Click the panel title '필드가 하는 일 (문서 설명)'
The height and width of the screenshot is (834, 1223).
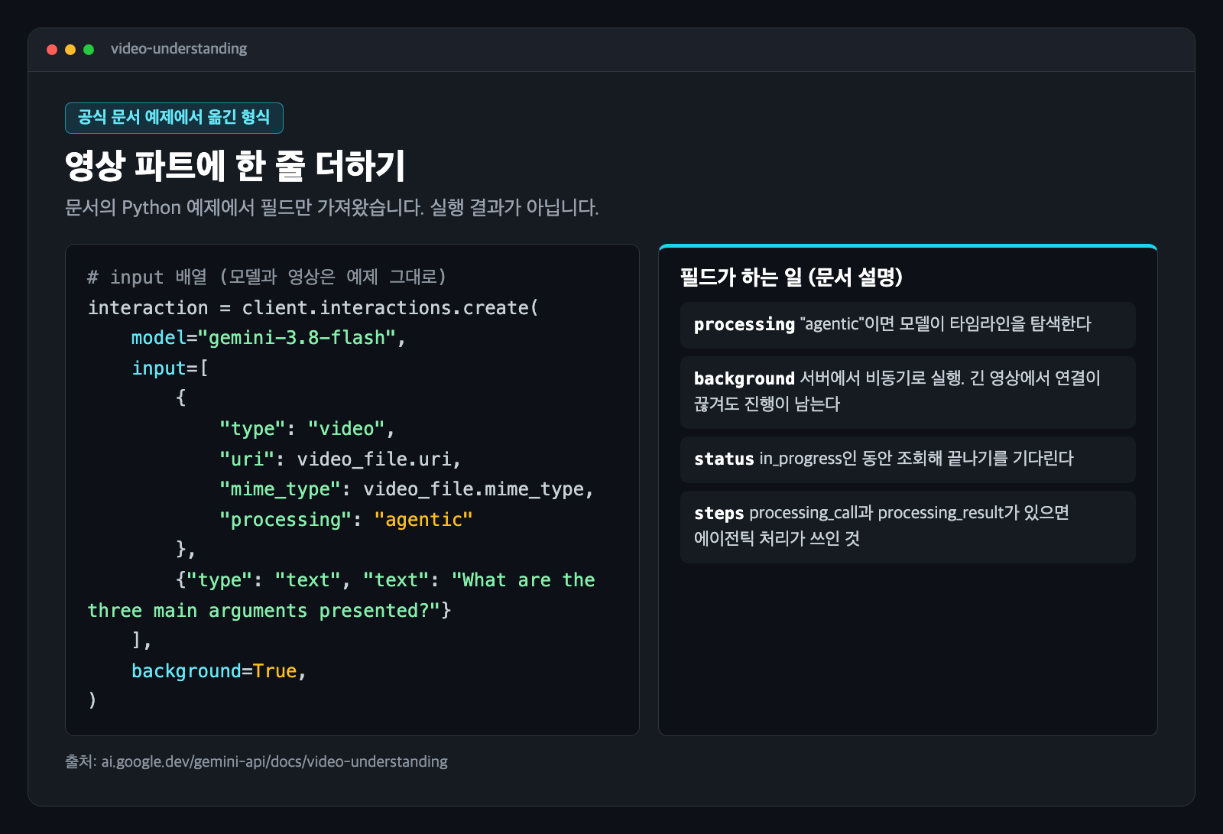tap(791, 277)
